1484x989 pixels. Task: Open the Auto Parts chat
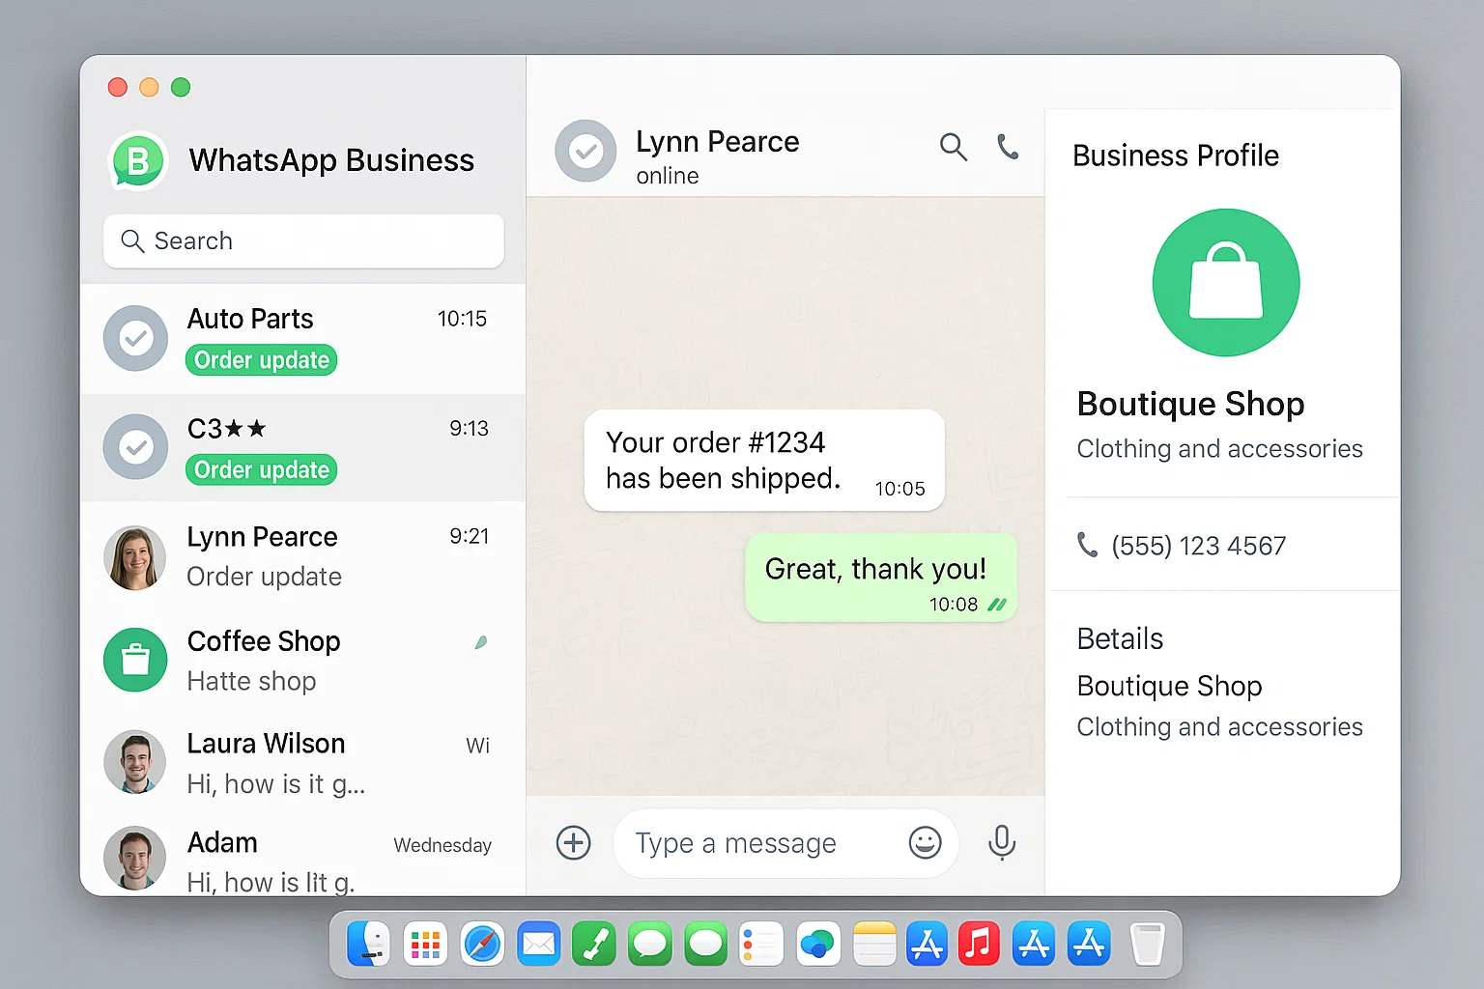click(x=303, y=339)
